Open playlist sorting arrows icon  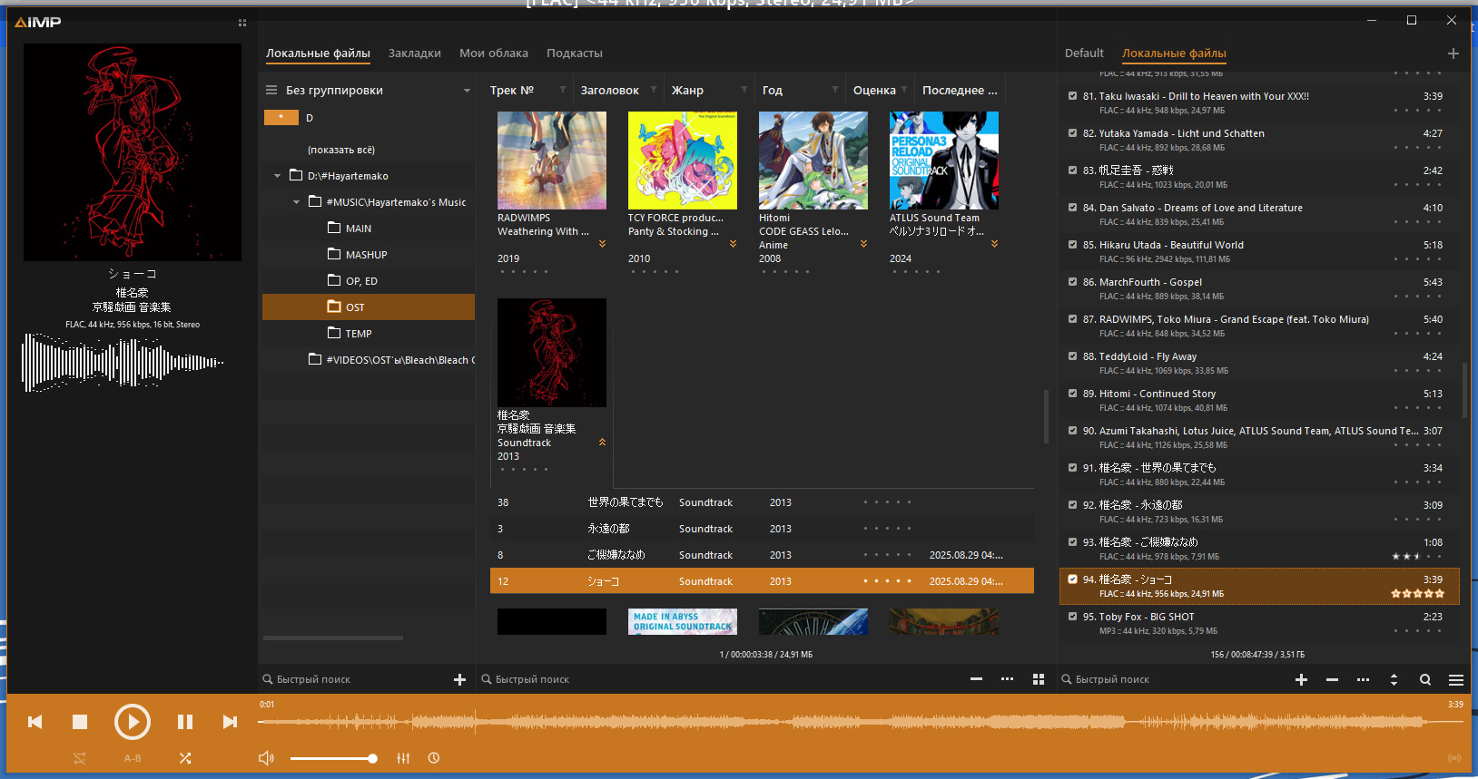1394,679
